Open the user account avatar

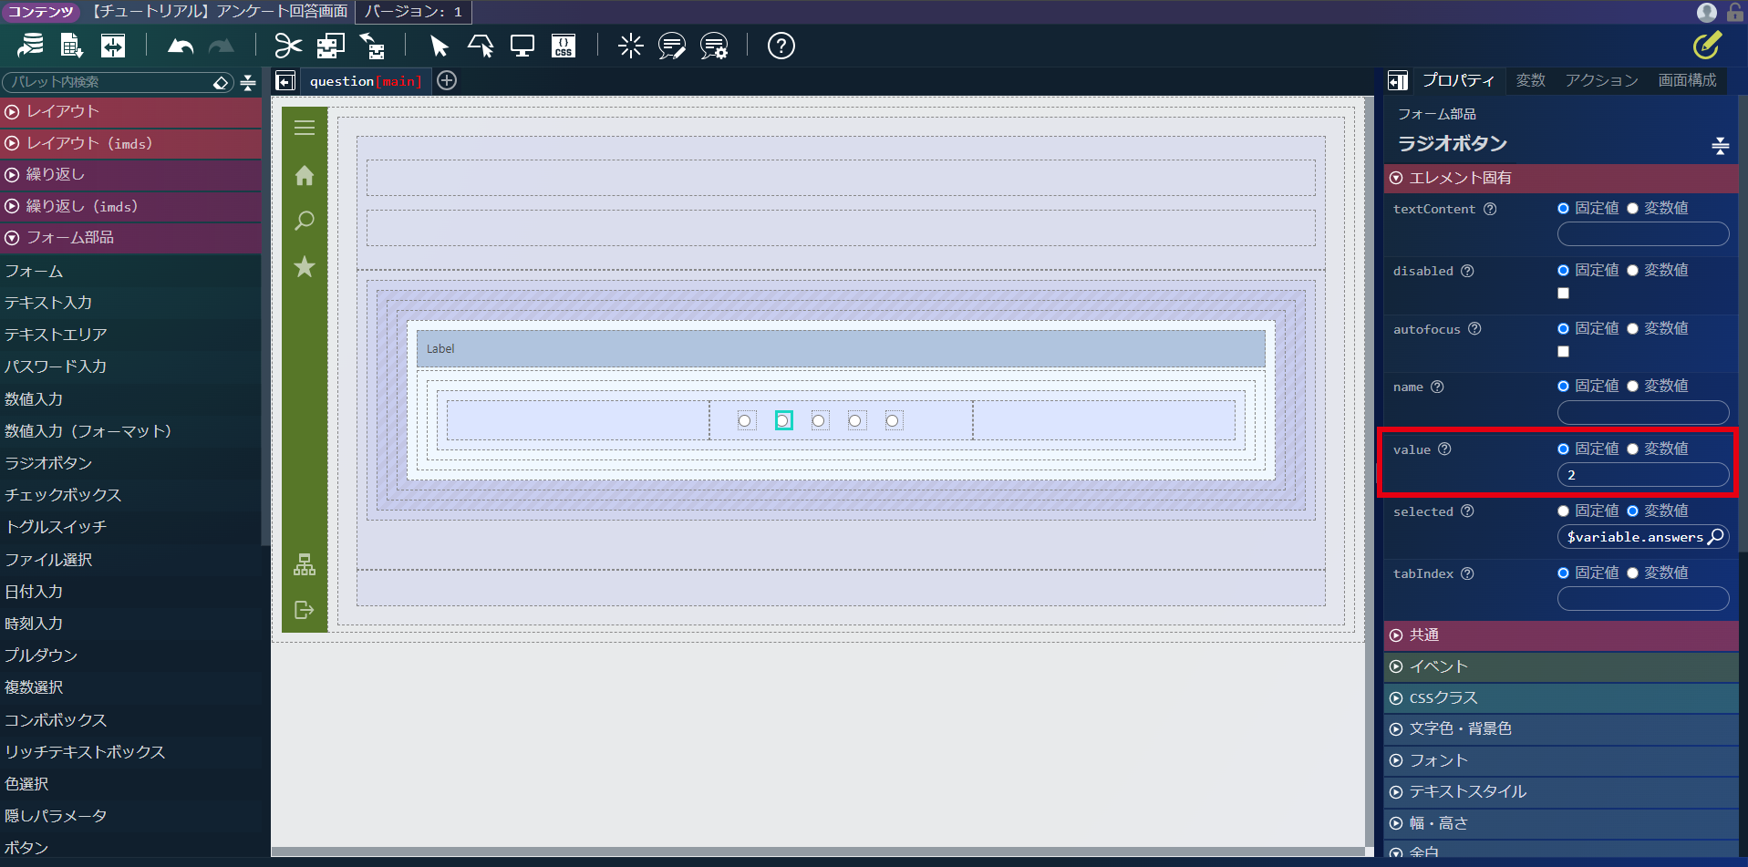pyautogui.click(x=1707, y=12)
